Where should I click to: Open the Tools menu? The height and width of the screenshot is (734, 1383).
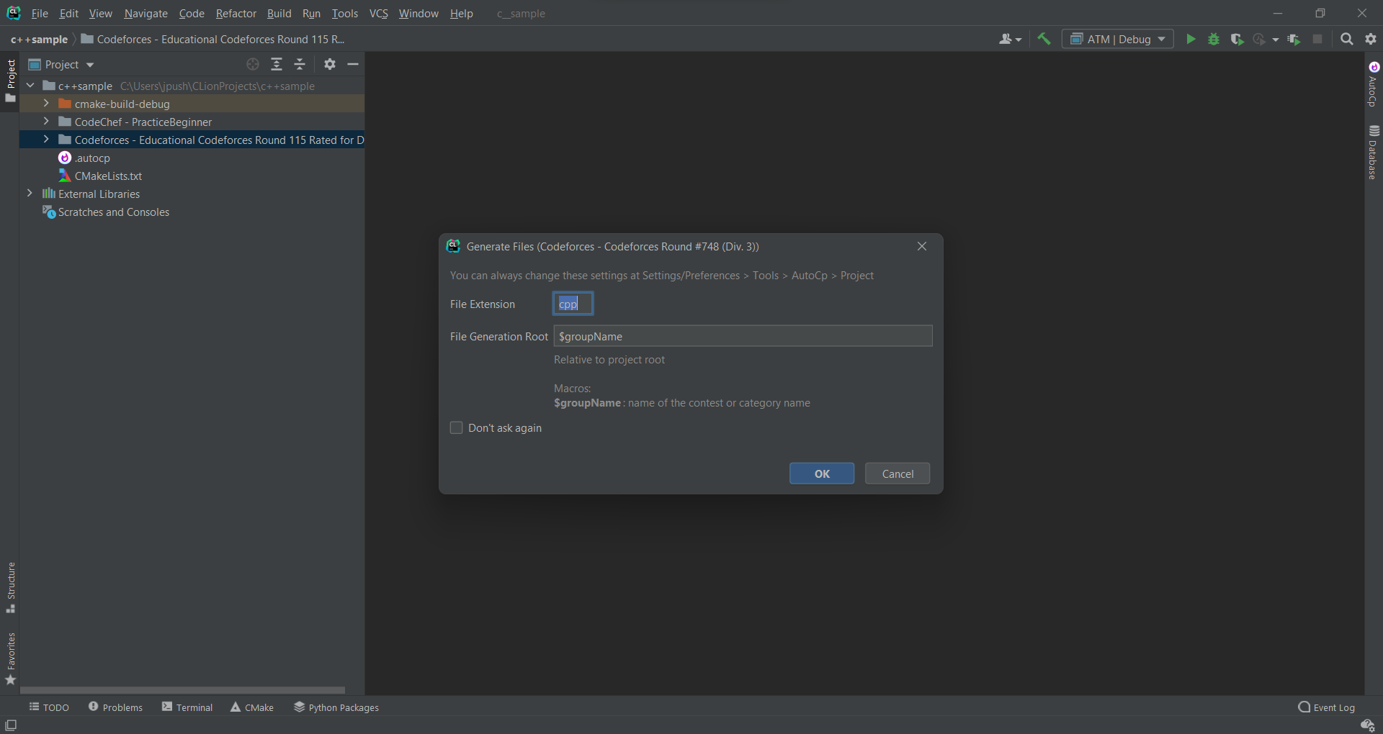pyautogui.click(x=345, y=14)
